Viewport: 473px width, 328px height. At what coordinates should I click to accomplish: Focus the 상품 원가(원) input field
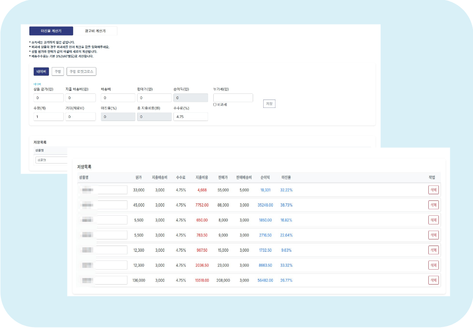(49, 98)
